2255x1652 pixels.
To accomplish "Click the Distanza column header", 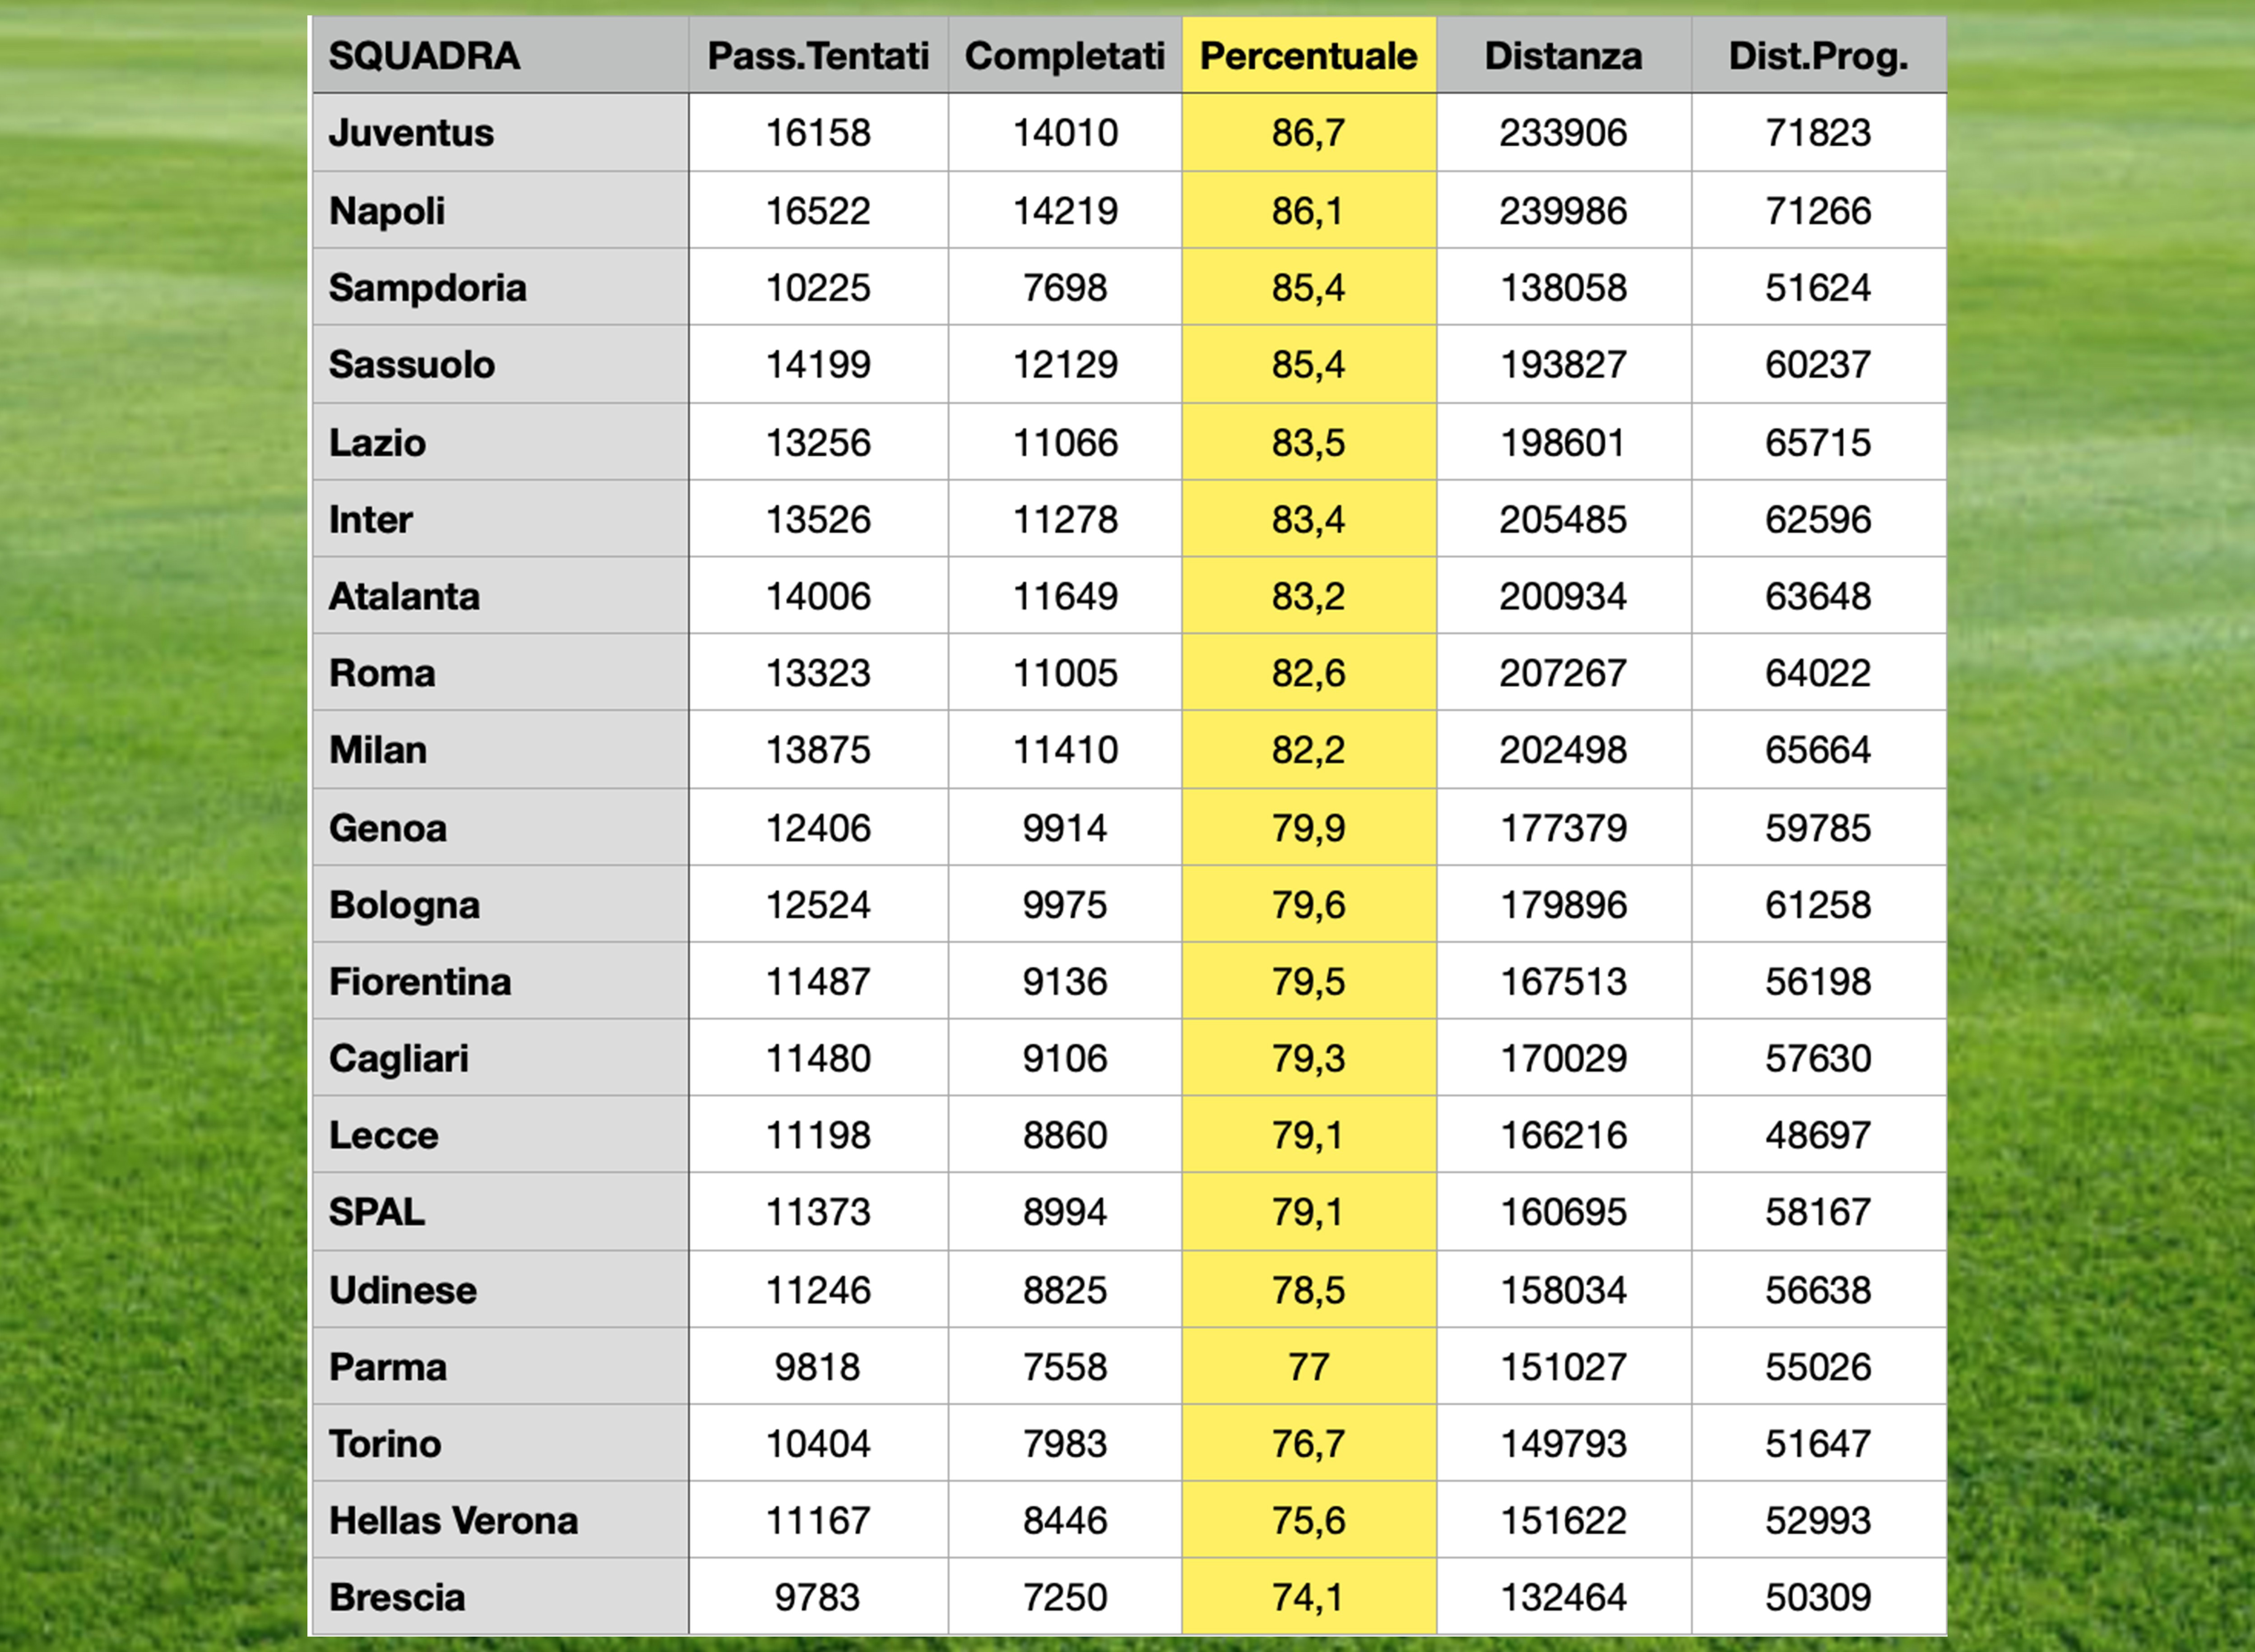I will (1564, 55).
